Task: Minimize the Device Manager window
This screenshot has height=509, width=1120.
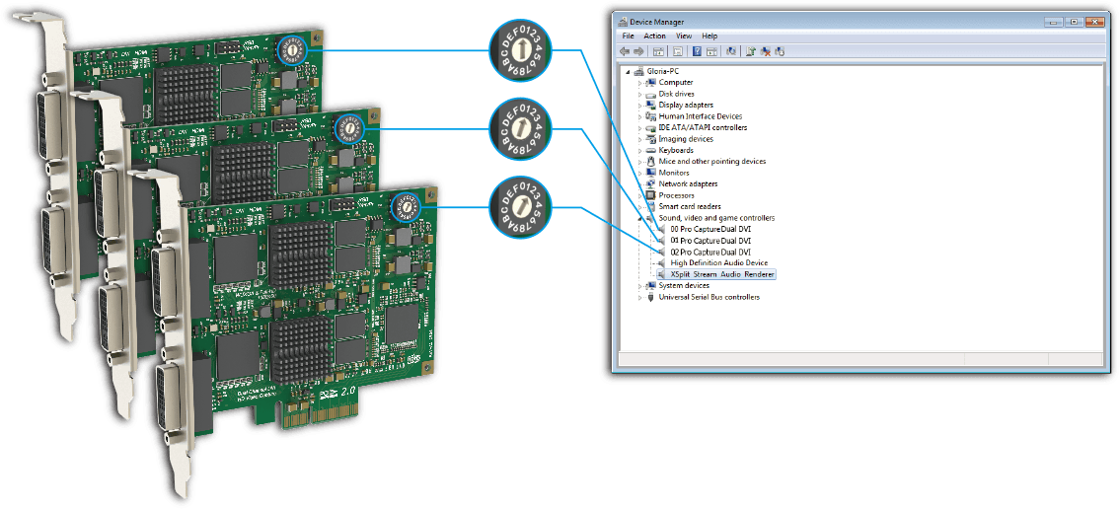Action: point(1054,22)
